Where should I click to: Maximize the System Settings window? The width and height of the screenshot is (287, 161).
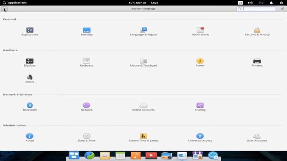[x=283, y=8]
